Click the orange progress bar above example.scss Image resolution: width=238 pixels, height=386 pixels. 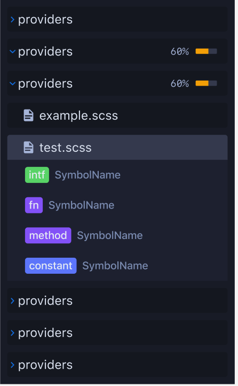pos(207,84)
